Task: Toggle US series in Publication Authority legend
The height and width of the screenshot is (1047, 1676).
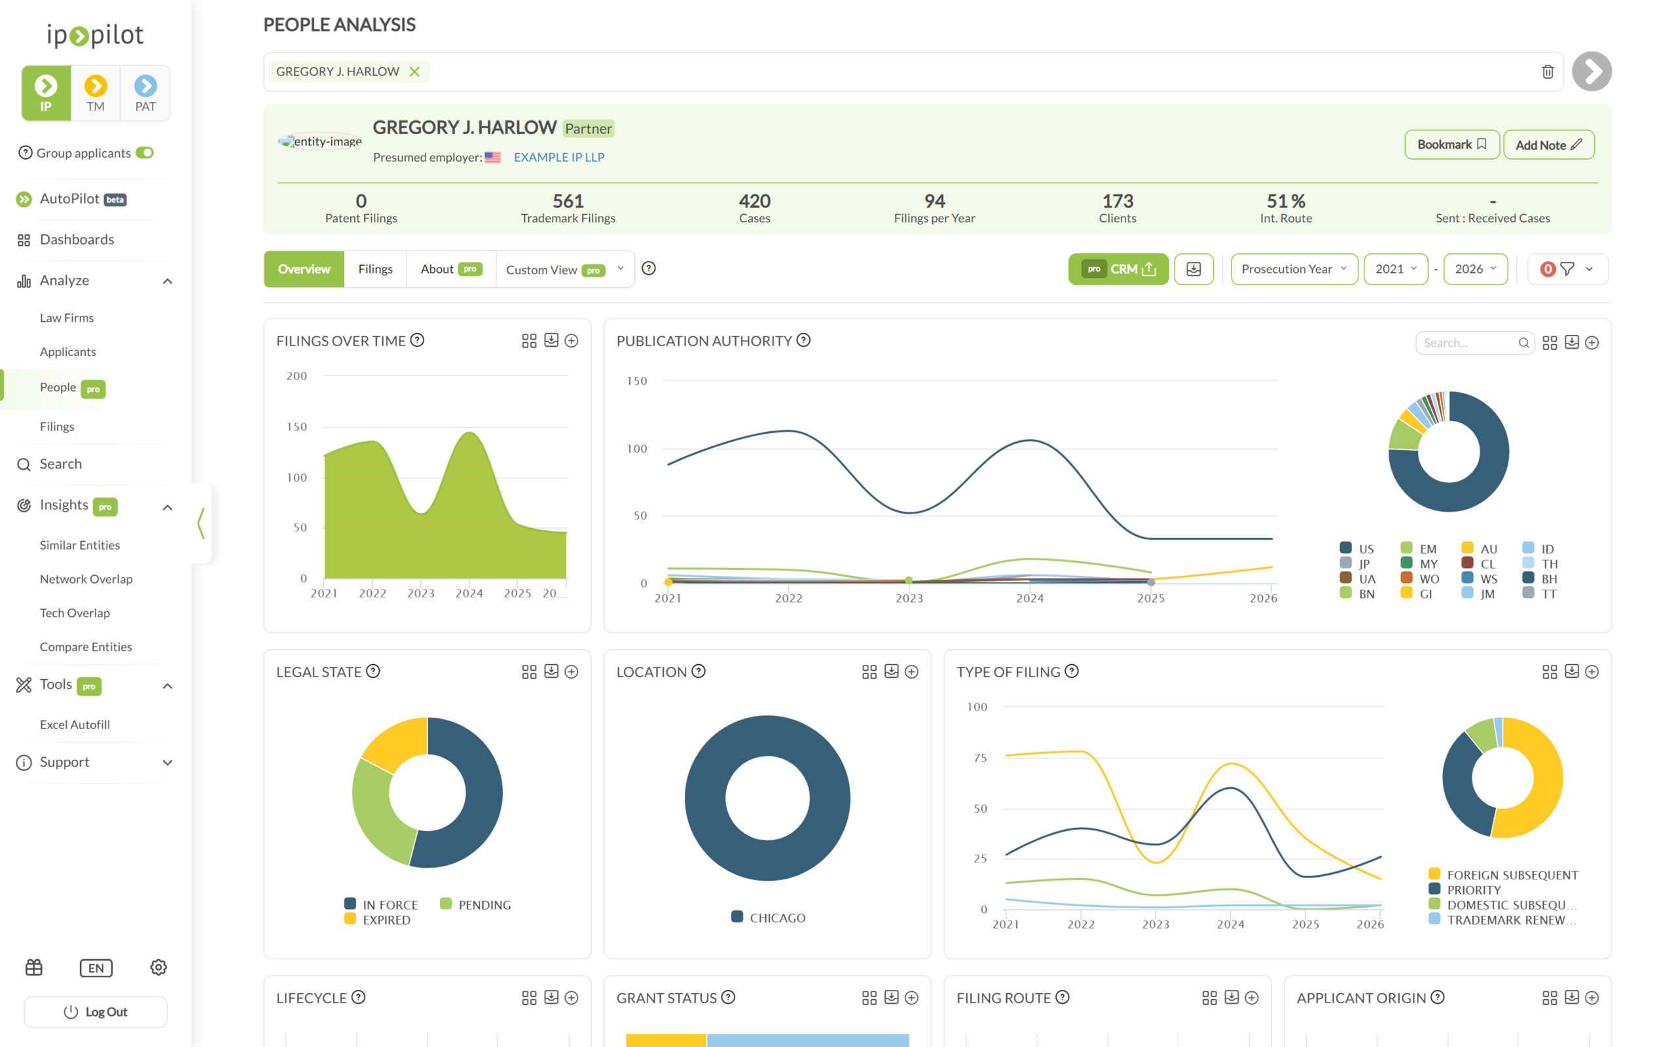Action: coord(1357,548)
